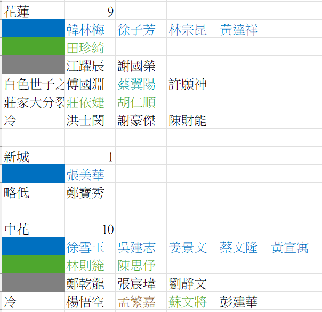
Task: Select the name 洪士閔
Action: point(85,121)
